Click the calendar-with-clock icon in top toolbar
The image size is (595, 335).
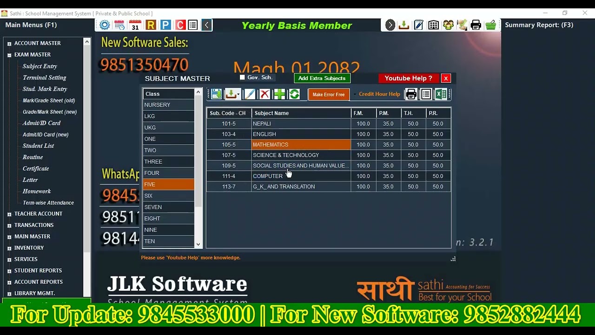coord(119,25)
